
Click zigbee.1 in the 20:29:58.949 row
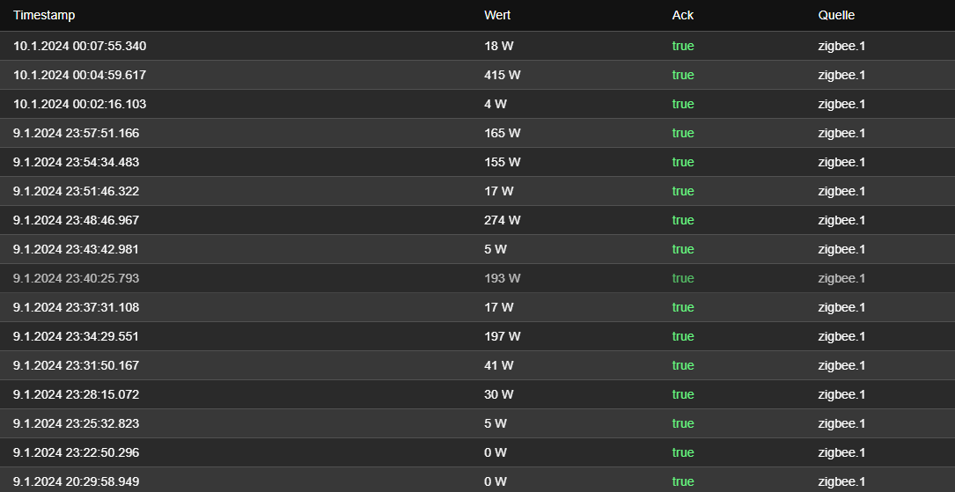841,481
